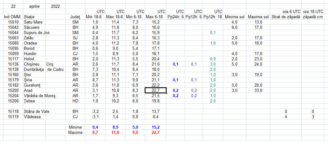
Task: Click Vlădeasa Max 6-18 value 6,4
Action: coord(156,117)
